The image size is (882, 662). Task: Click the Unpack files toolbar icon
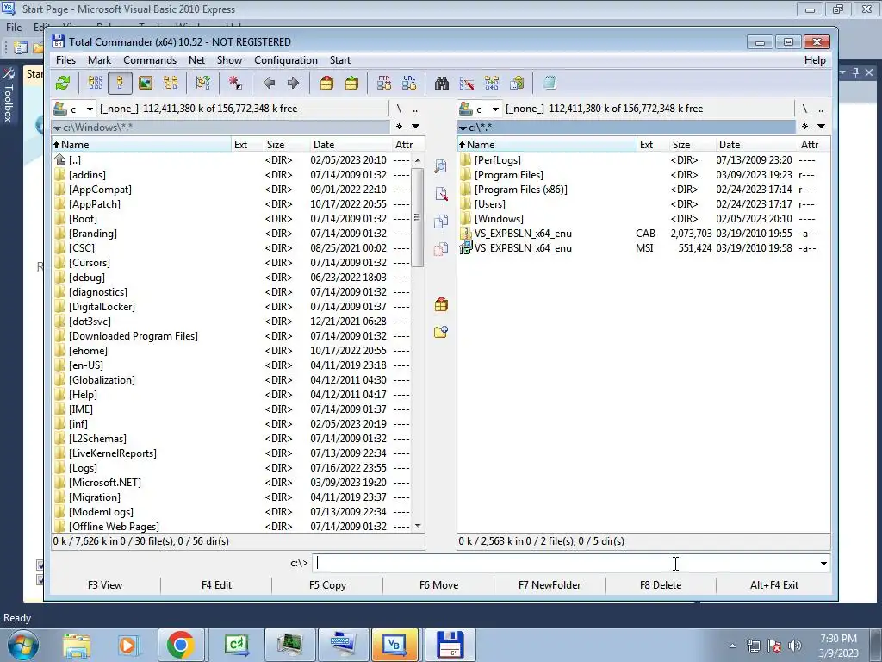(x=351, y=84)
